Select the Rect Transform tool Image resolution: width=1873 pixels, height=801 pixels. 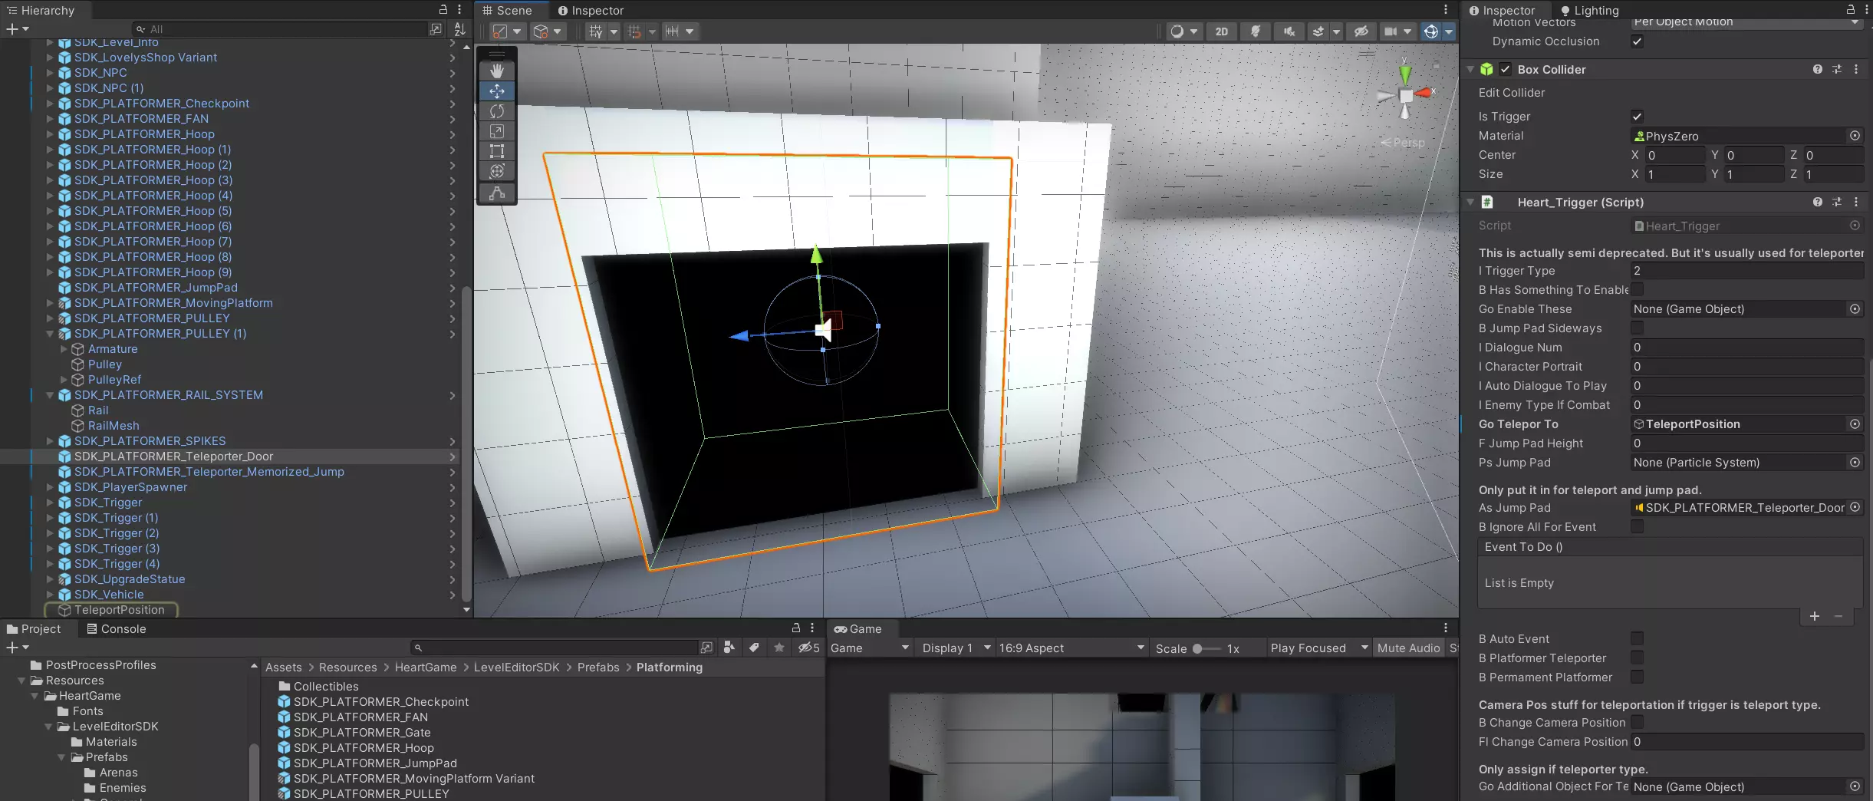click(x=497, y=151)
